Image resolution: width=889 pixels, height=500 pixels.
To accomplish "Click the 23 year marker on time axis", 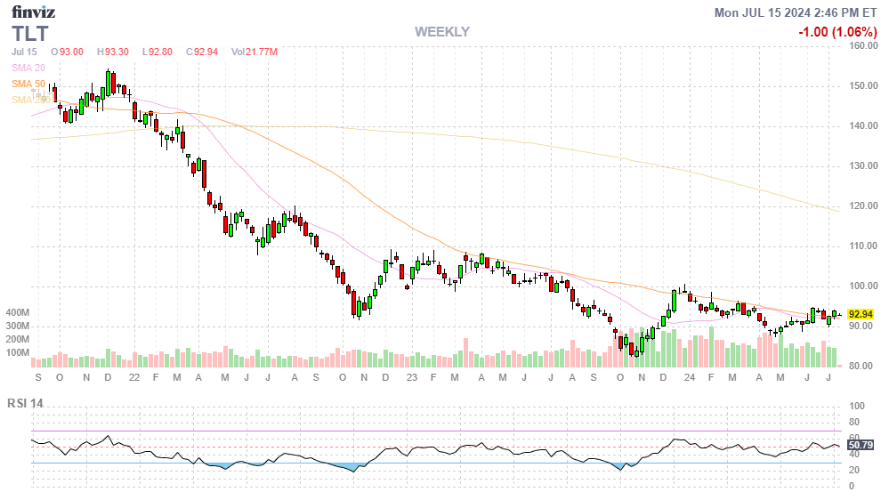I will 411,378.
